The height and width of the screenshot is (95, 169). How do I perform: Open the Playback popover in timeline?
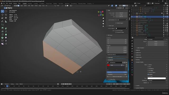(x=7, y=84)
